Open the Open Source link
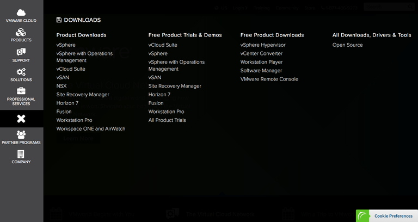 pos(348,45)
